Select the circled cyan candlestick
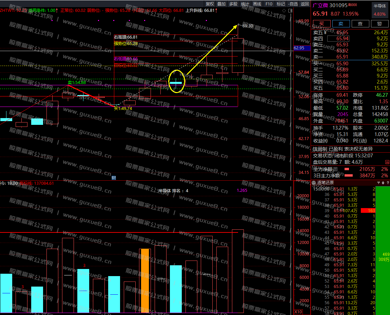 176,83
